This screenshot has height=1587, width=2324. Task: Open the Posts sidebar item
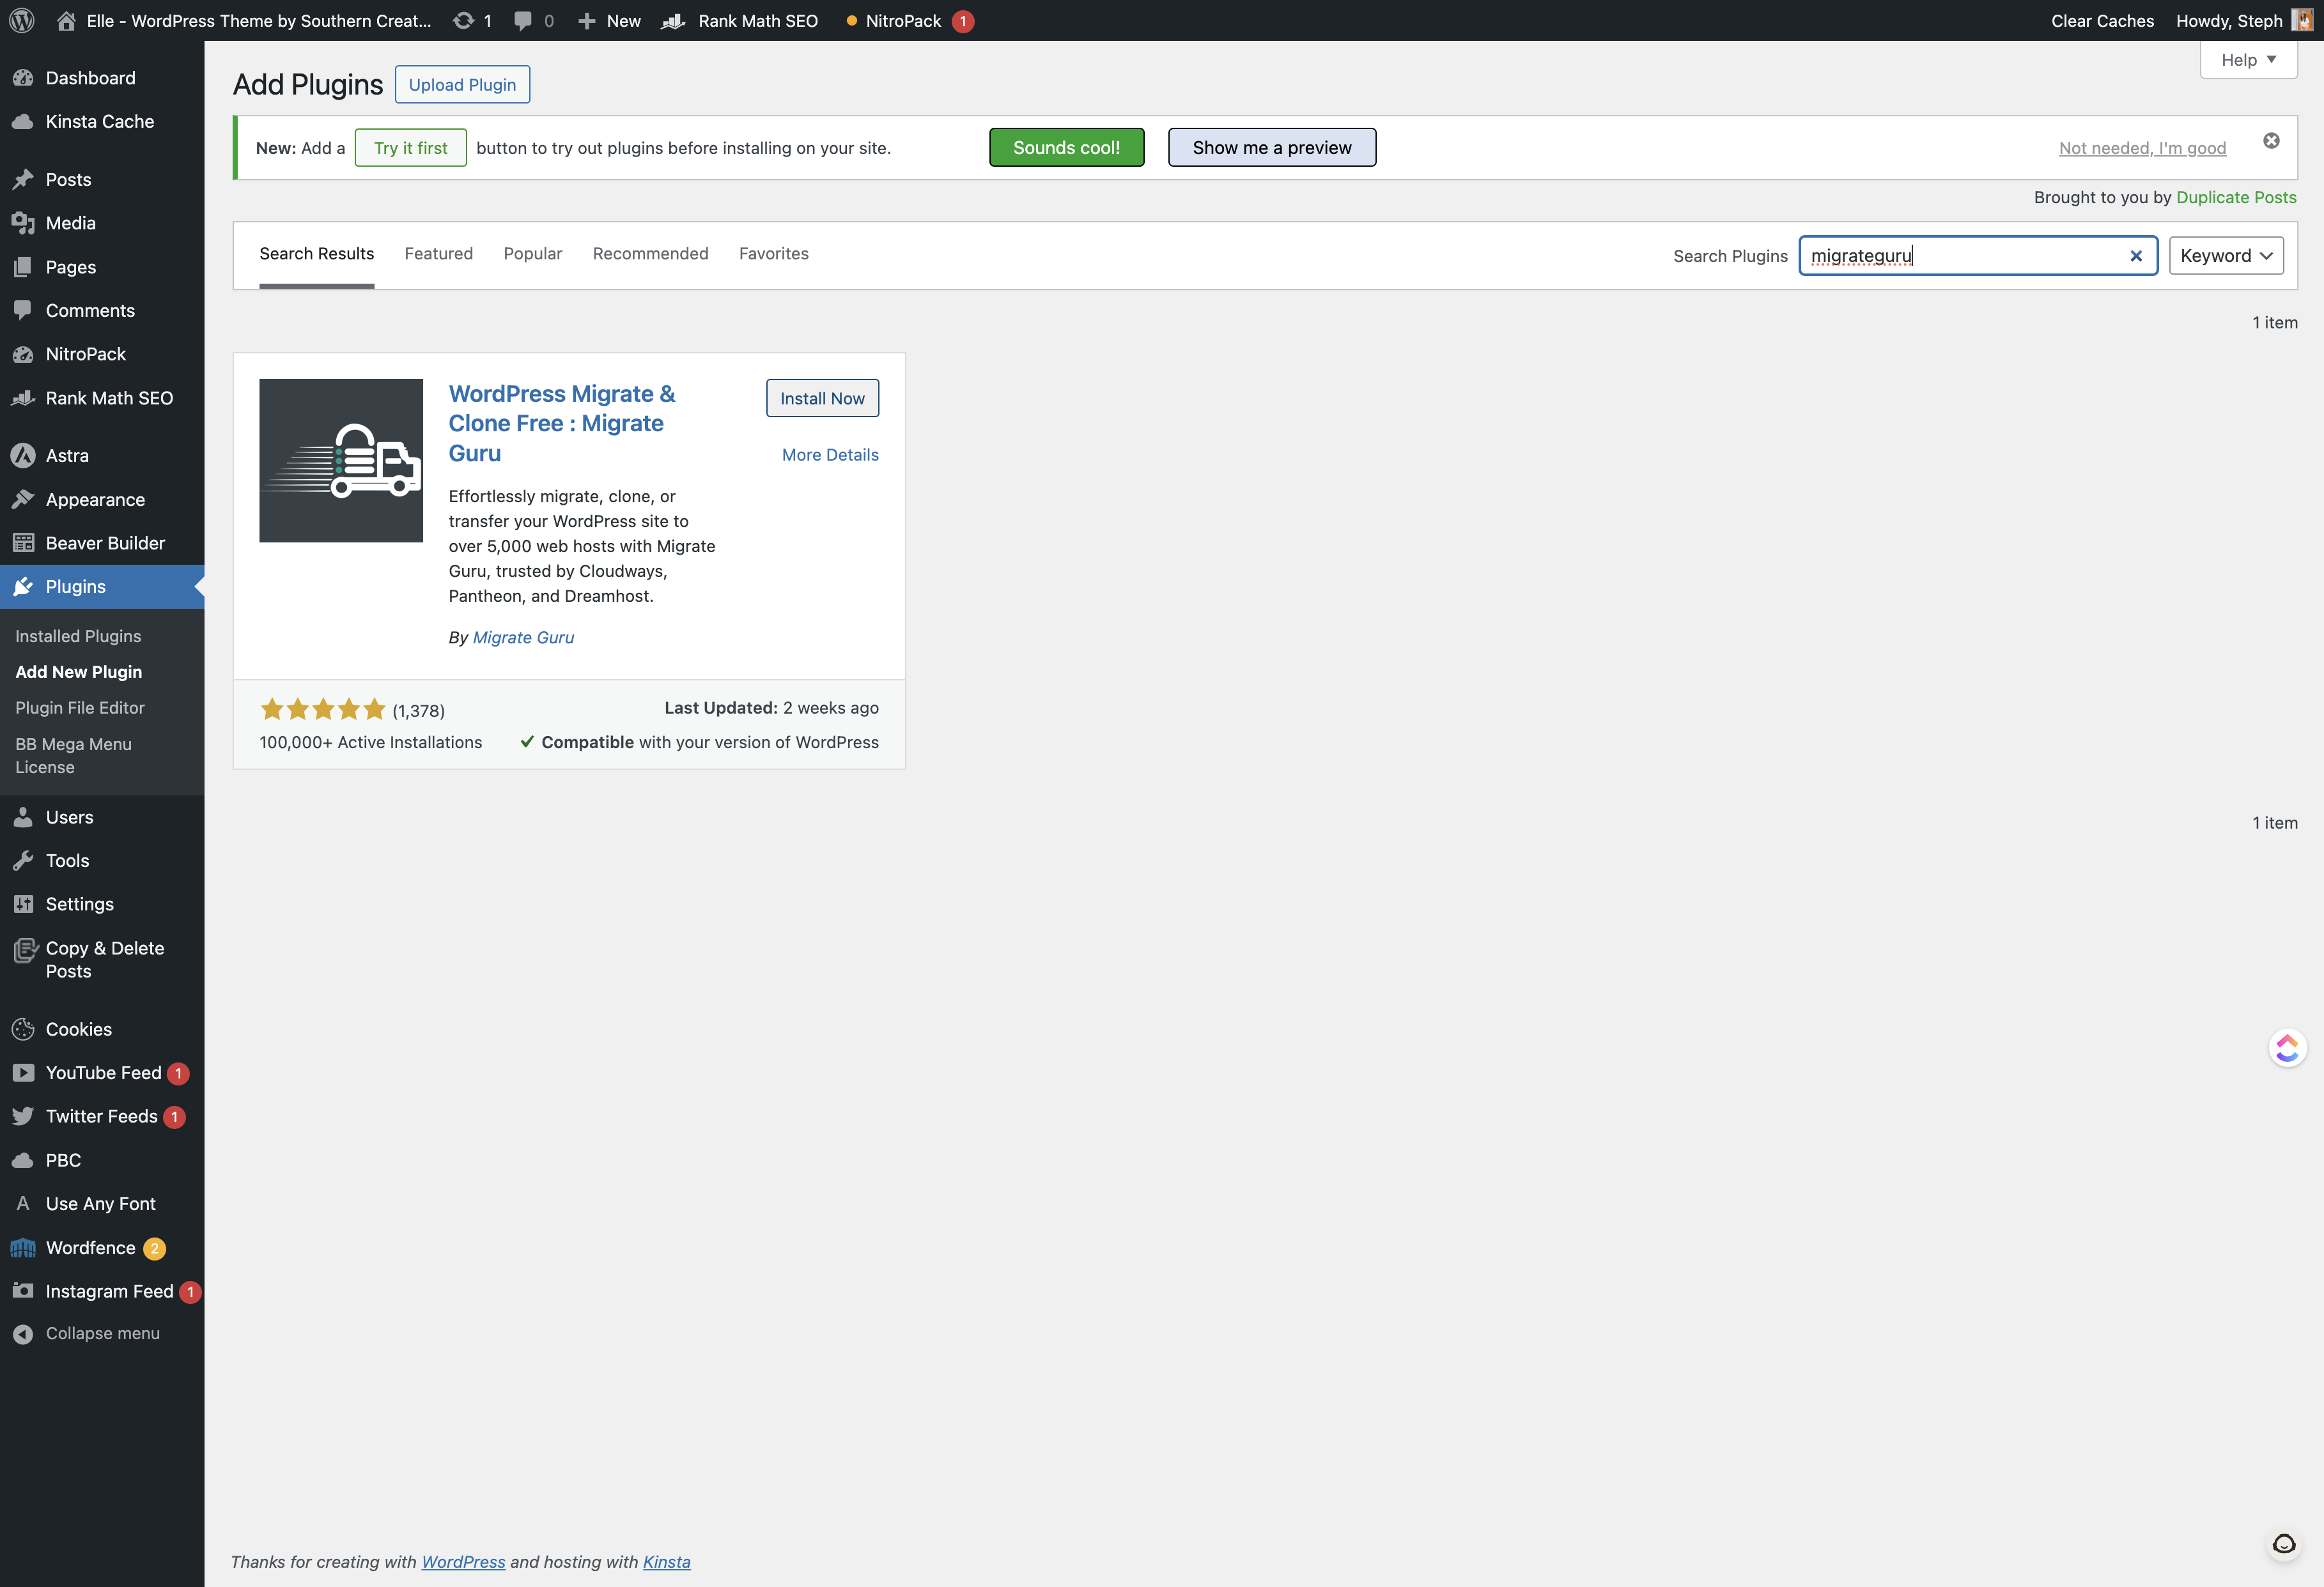click(68, 180)
